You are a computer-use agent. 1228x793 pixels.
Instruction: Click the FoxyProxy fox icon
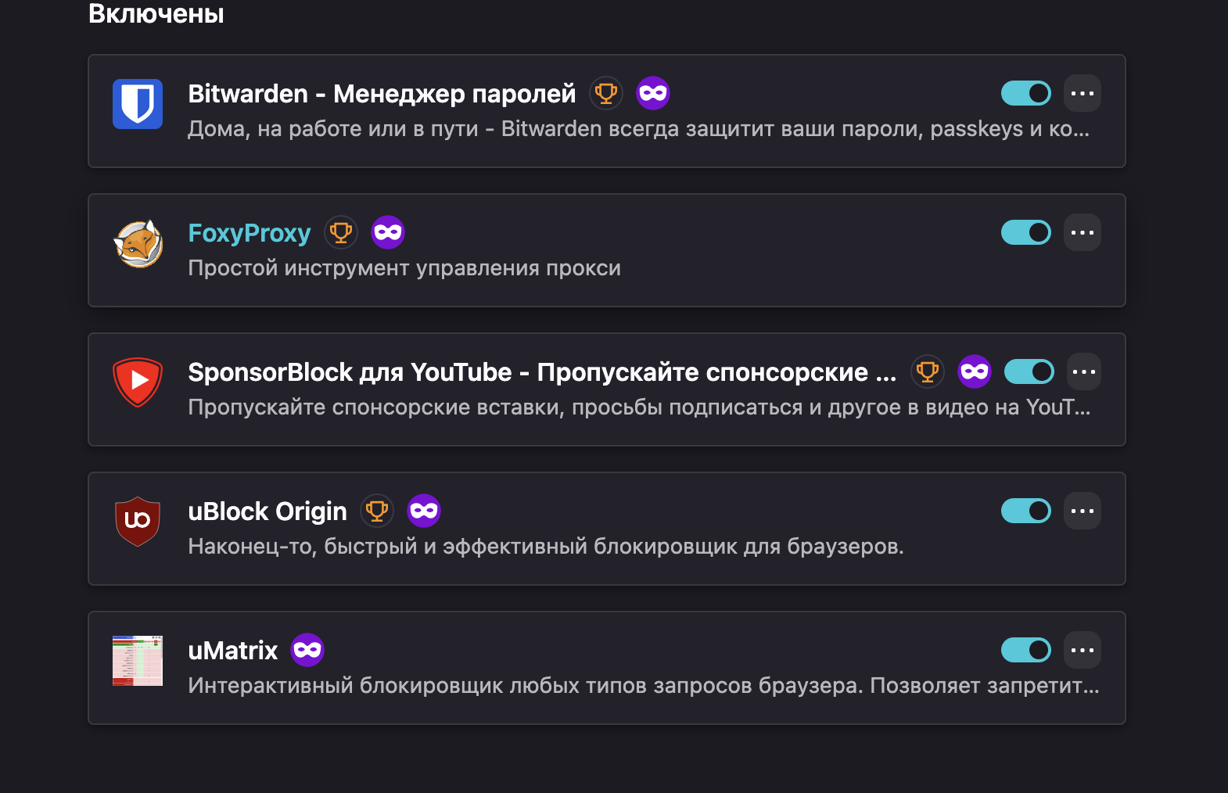[138, 243]
